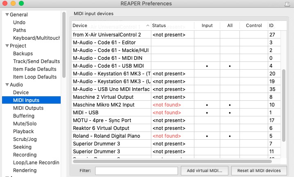The image size is (294, 177).
Task: Toggle Input dot for Maschine Mikro MK2 Input
Action: [207, 105]
